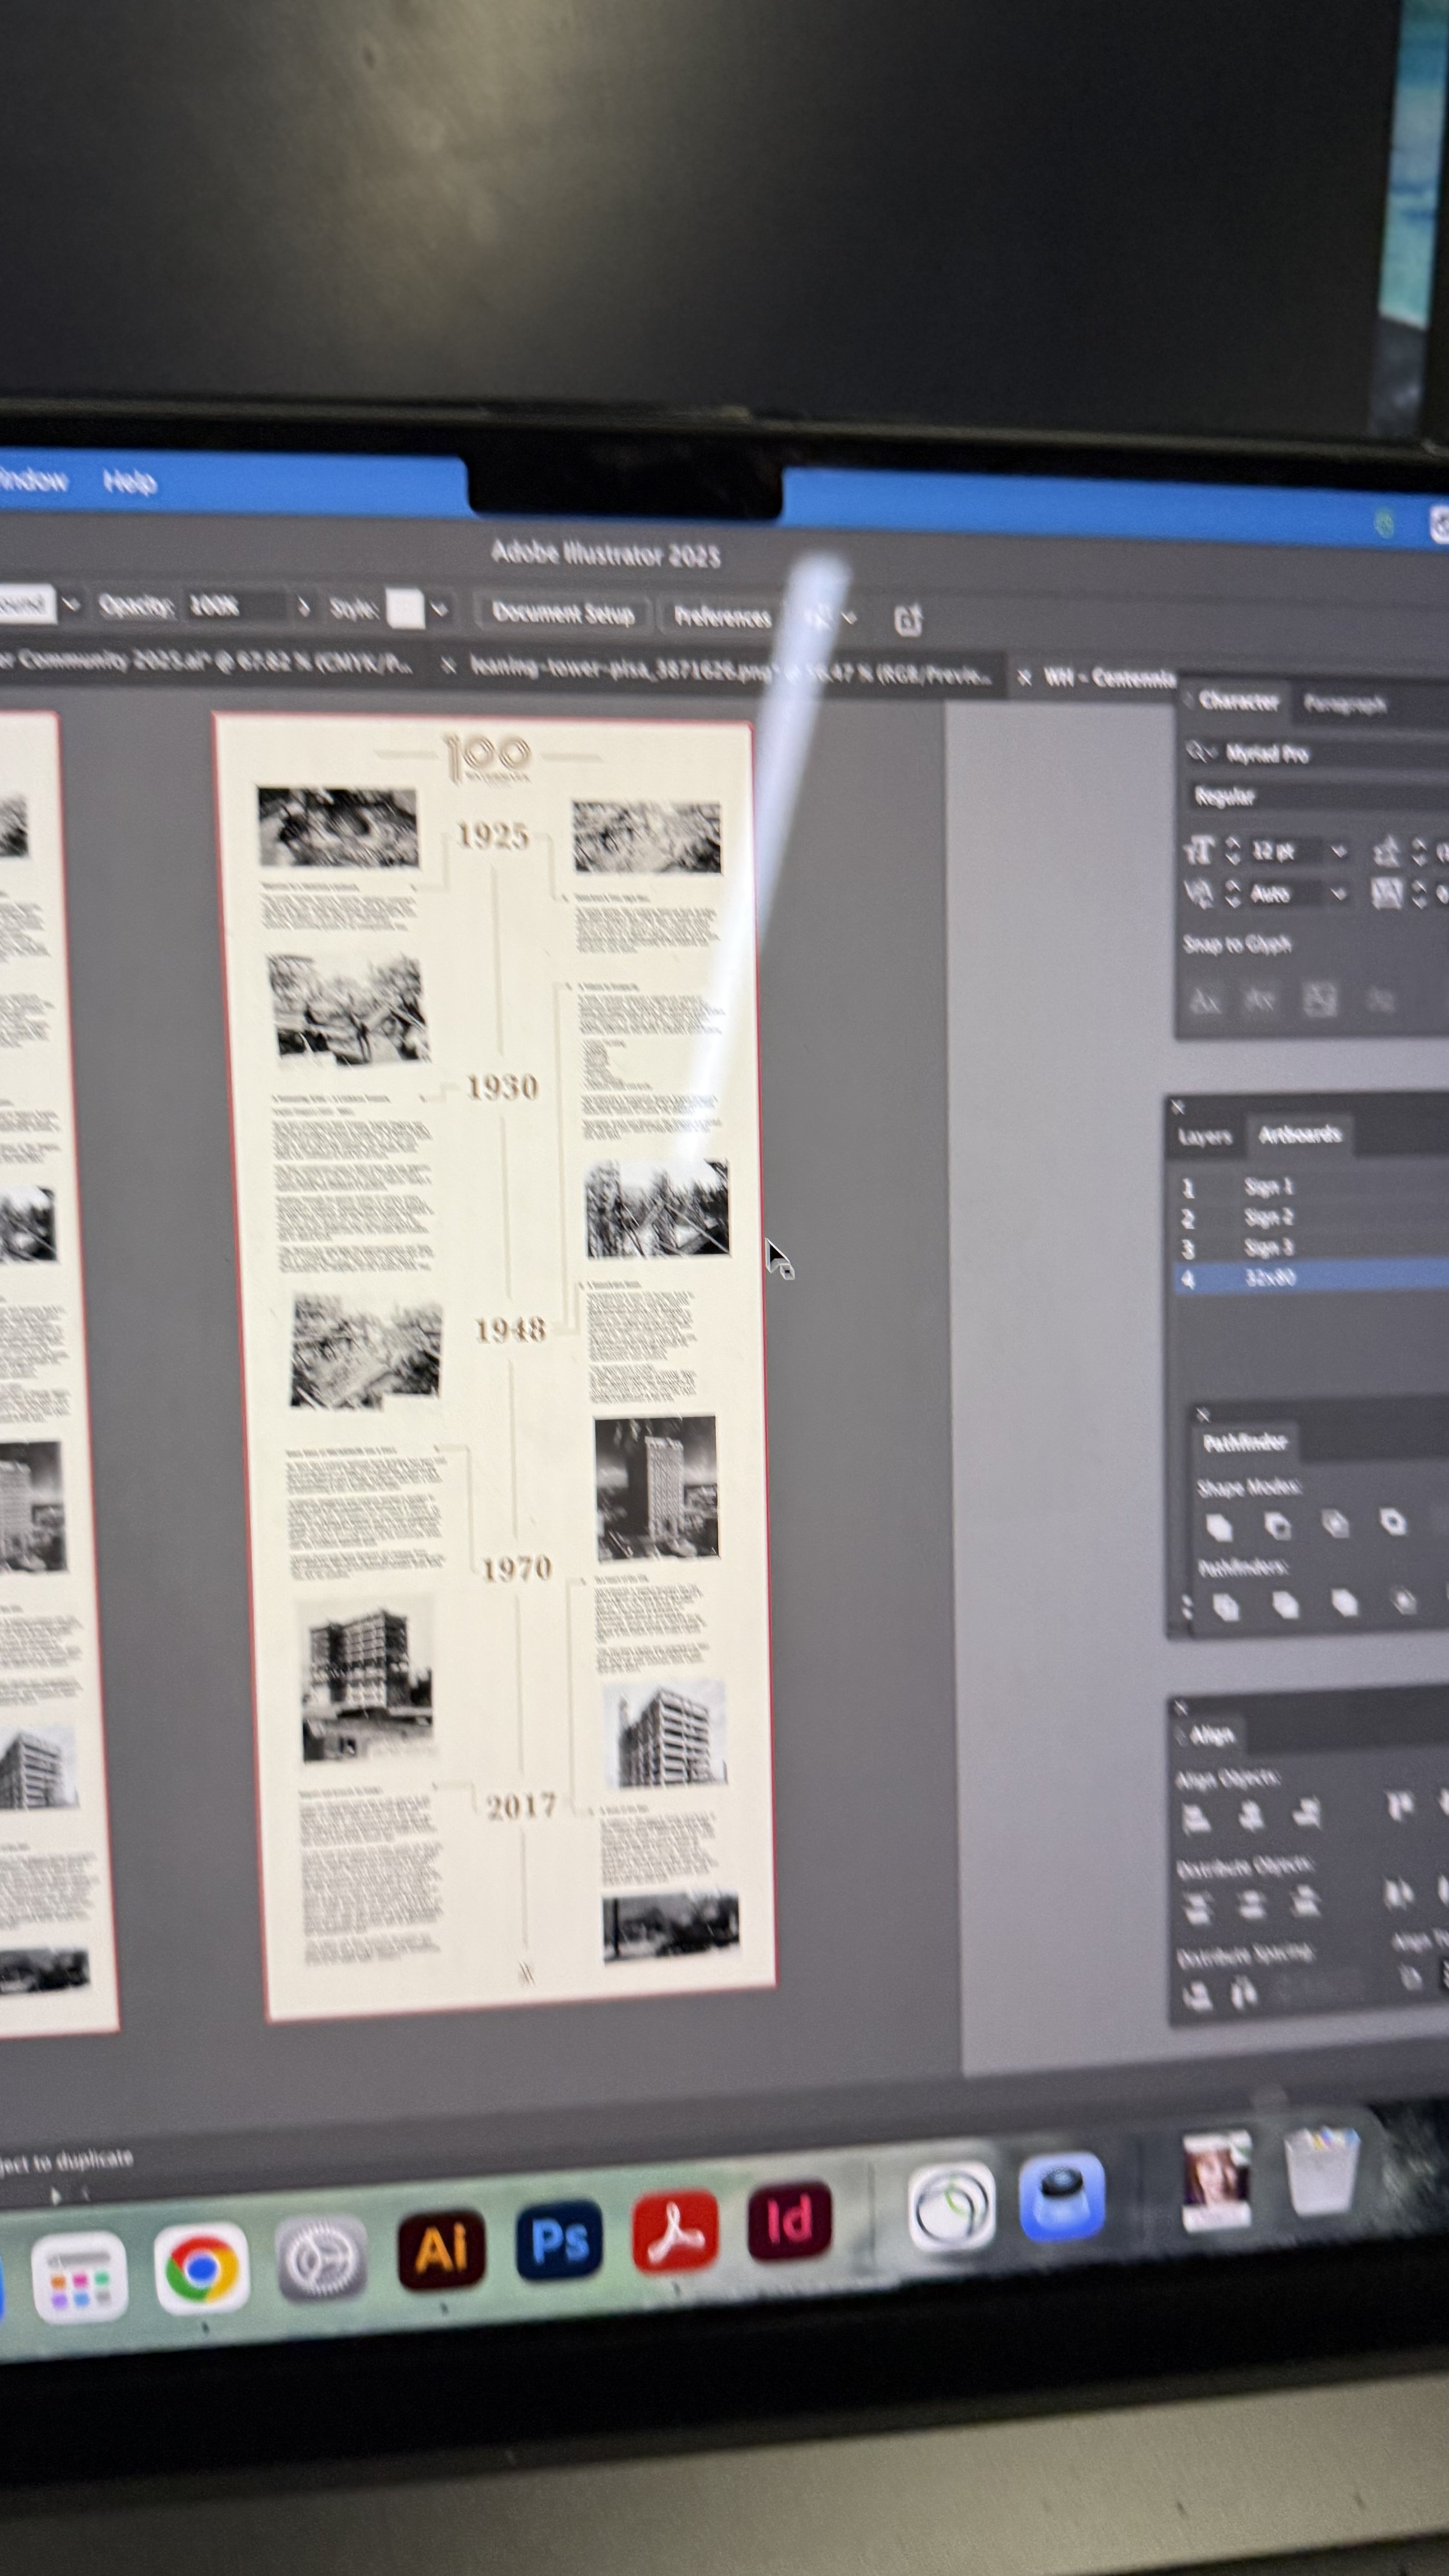Click the Unite shape mode icon
Viewport: 1449px width, 2576px height.
click(x=1219, y=1527)
